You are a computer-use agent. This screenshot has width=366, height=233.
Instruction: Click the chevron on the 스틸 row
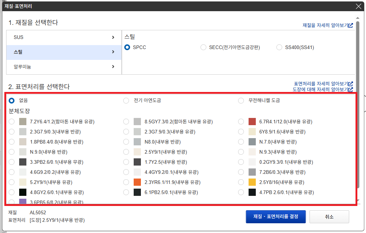113,52
